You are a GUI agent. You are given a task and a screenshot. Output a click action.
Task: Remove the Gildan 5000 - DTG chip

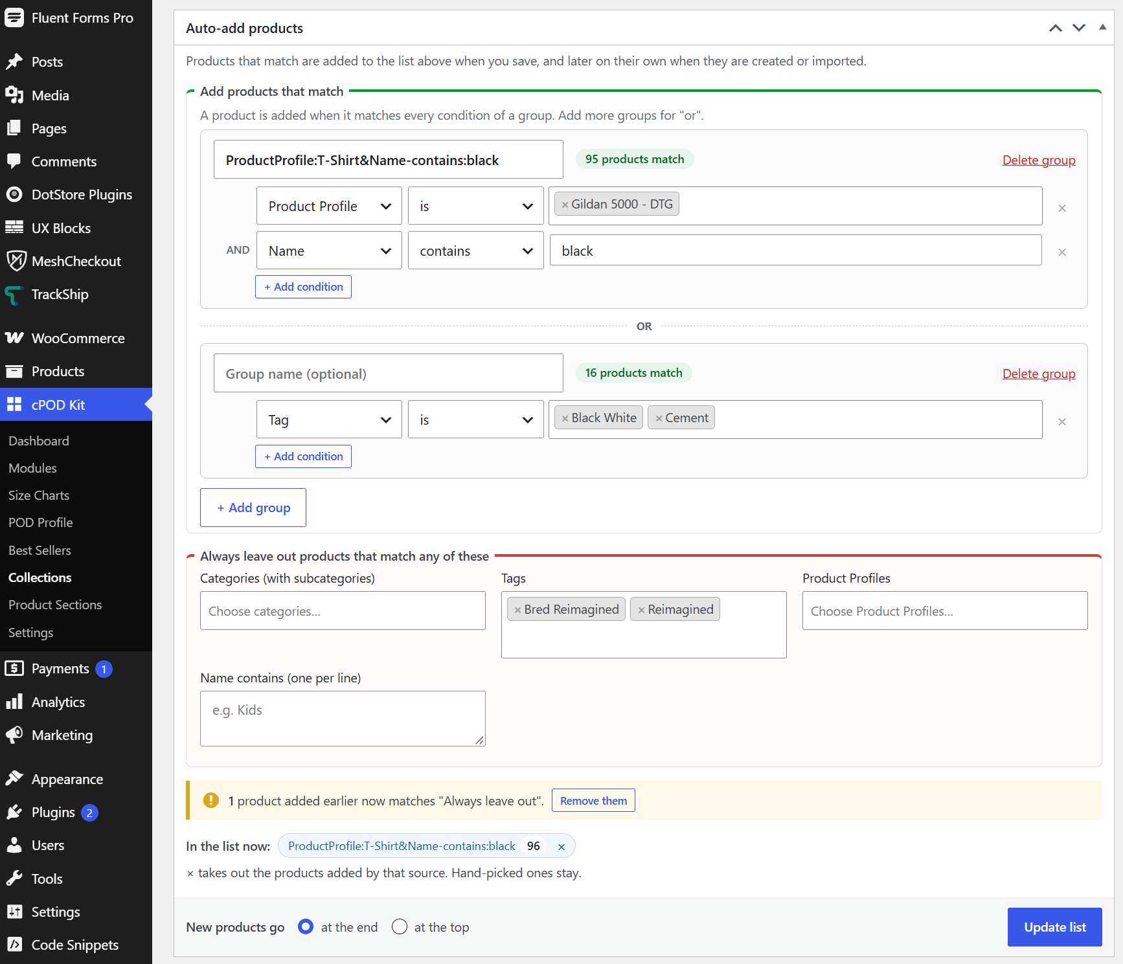565,205
